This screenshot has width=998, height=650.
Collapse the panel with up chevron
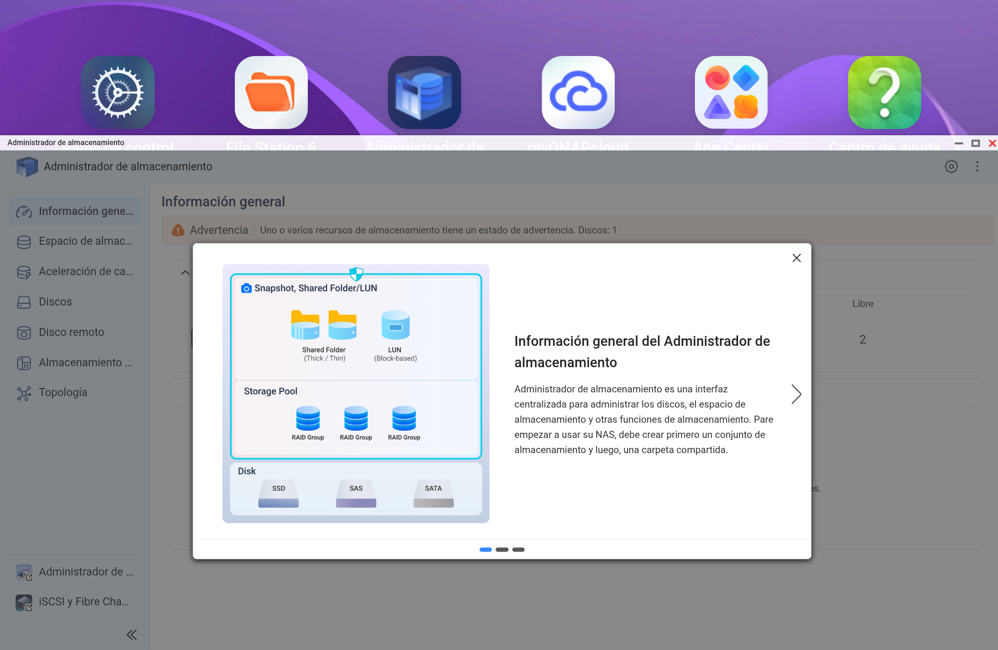tap(185, 273)
